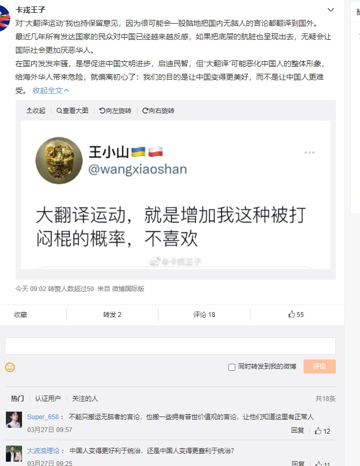
Task: Collapse the post with 收起全文
Action: pos(51,90)
